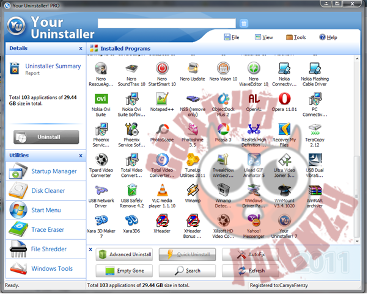Image resolution: width=368 pixels, height=297 pixels.
Task: Select the Recover My Files icon
Action: tap(284, 129)
